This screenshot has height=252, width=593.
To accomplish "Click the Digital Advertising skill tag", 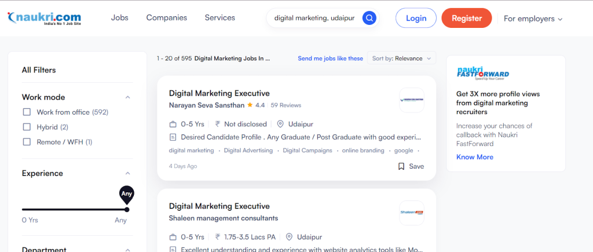I will pos(248,151).
